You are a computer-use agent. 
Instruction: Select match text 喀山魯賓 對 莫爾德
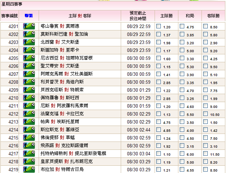click(x=60, y=26)
